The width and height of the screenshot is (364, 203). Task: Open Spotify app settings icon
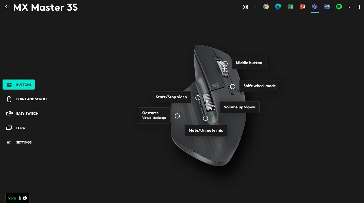coord(339,7)
